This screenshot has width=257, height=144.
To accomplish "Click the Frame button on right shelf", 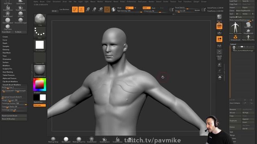I will point(219,52).
